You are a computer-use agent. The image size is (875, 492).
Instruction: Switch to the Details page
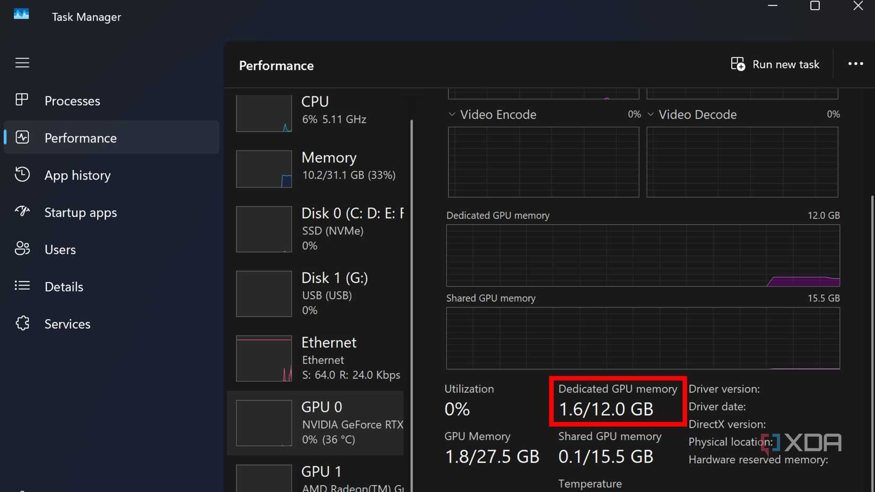(111, 286)
